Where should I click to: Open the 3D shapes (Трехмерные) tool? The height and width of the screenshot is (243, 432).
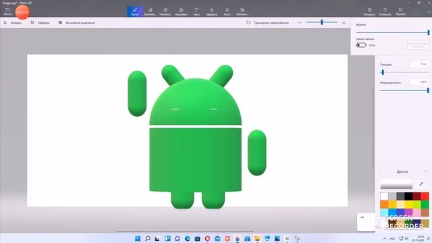165,11
